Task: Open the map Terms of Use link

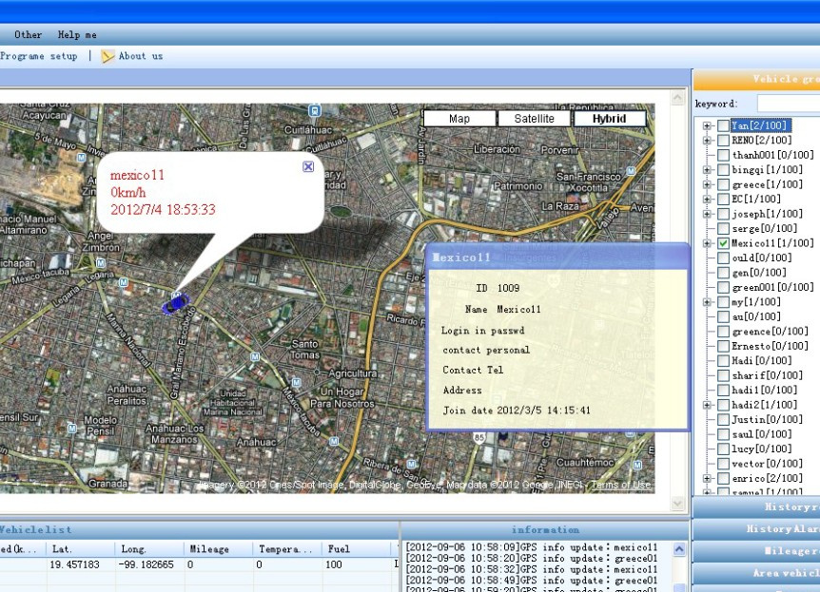Action: click(621, 486)
